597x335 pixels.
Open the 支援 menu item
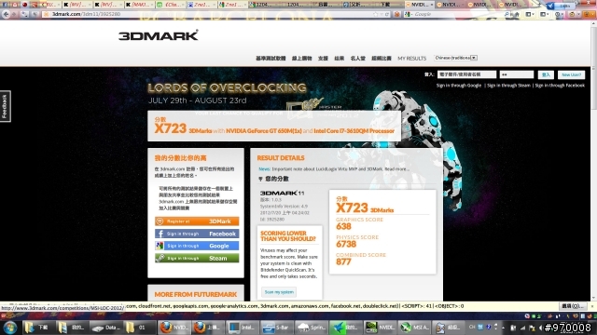click(x=323, y=58)
